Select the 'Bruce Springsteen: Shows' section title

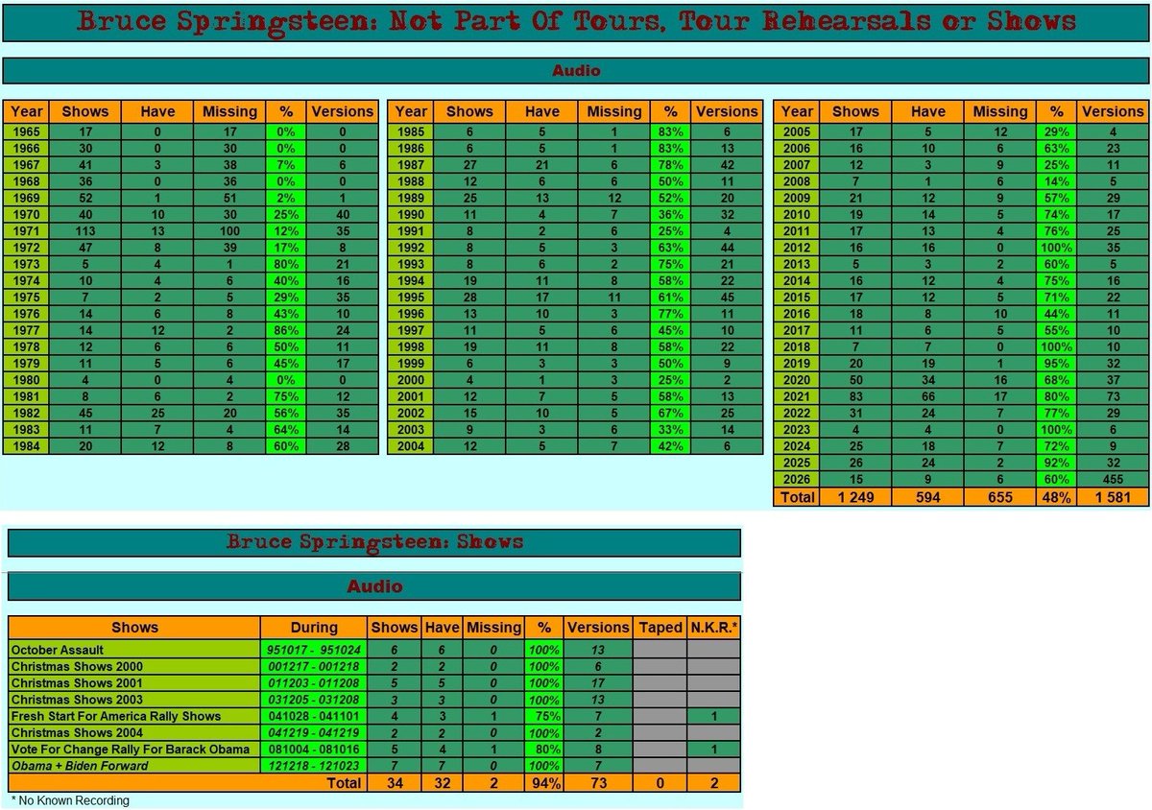click(x=374, y=542)
